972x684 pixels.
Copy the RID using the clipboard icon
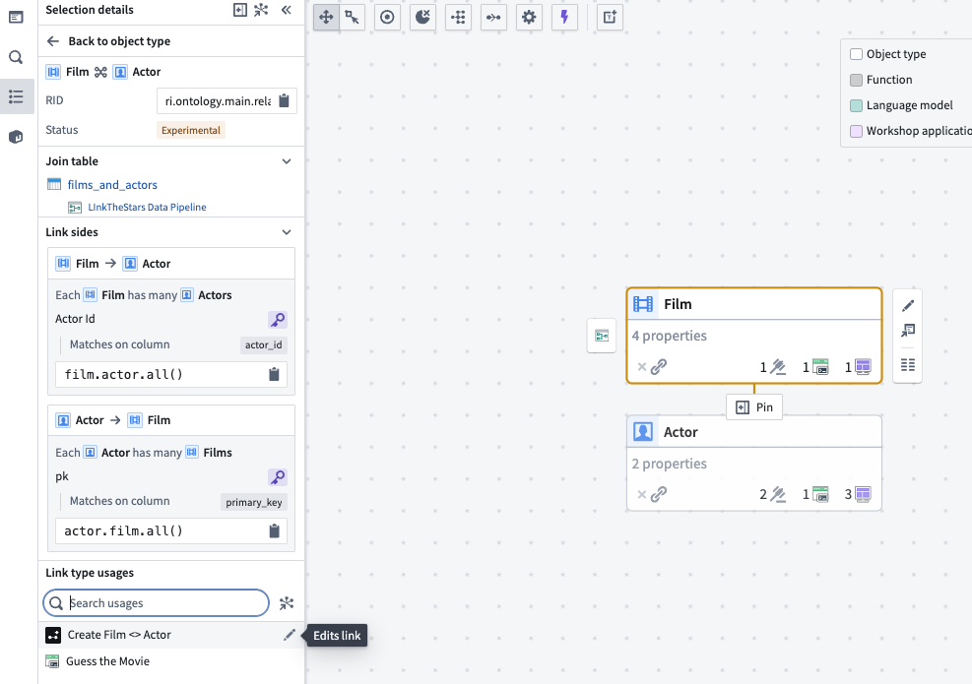(x=285, y=100)
